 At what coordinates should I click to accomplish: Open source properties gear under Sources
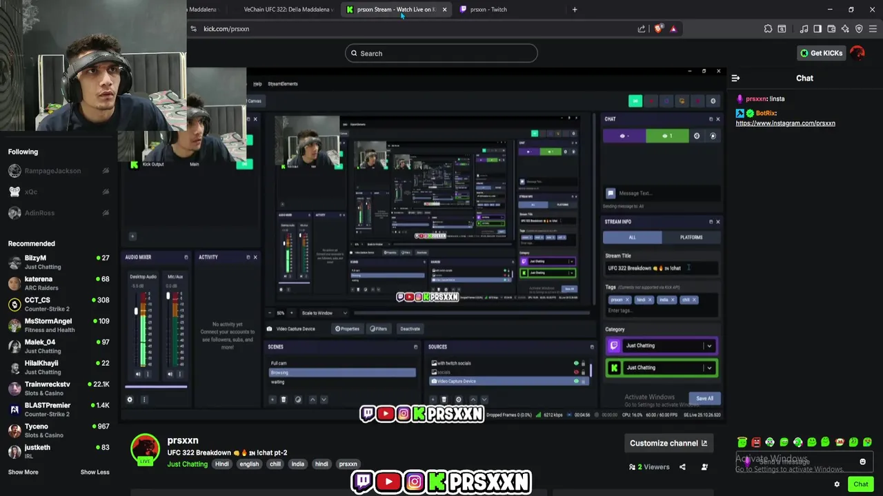(x=458, y=400)
